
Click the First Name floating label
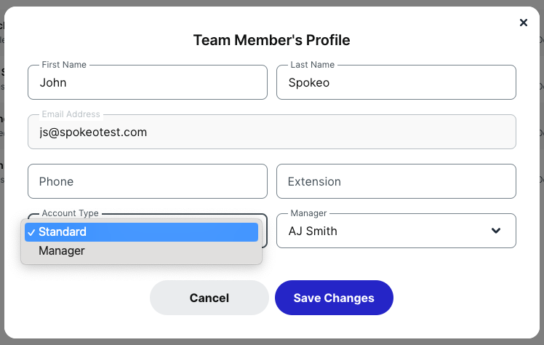click(64, 65)
